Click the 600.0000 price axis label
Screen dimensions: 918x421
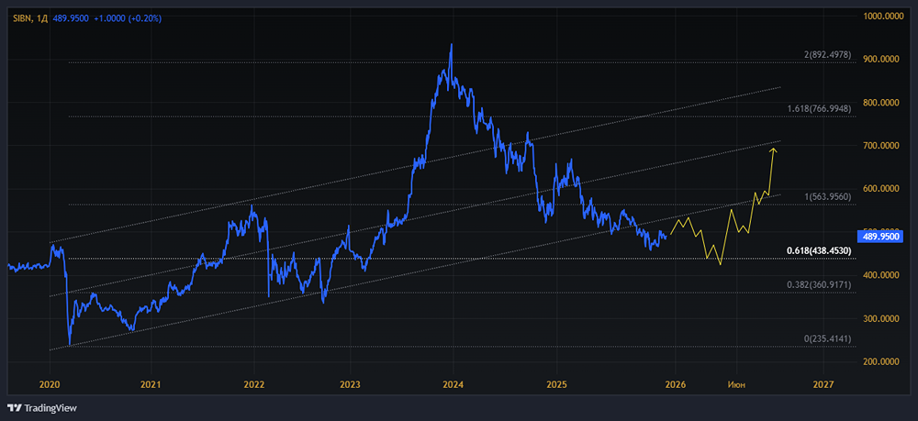(881, 188)
